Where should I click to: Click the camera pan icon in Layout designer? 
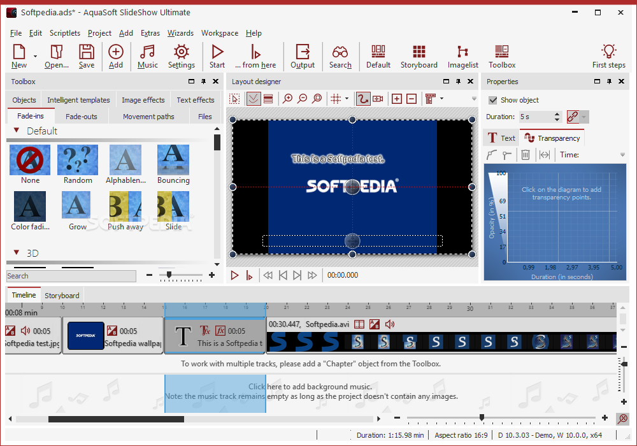[x=378, y=99]
